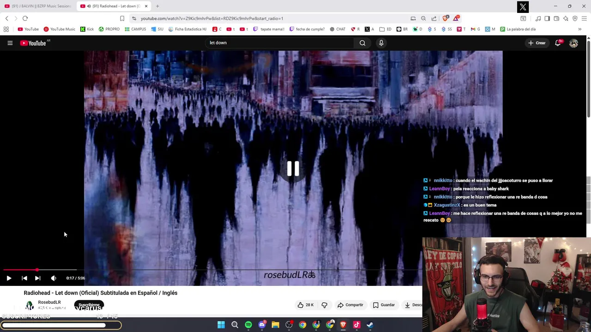Open Windows taskbar search
Viewport: 591px width, 332px height.
click(235, 325)
